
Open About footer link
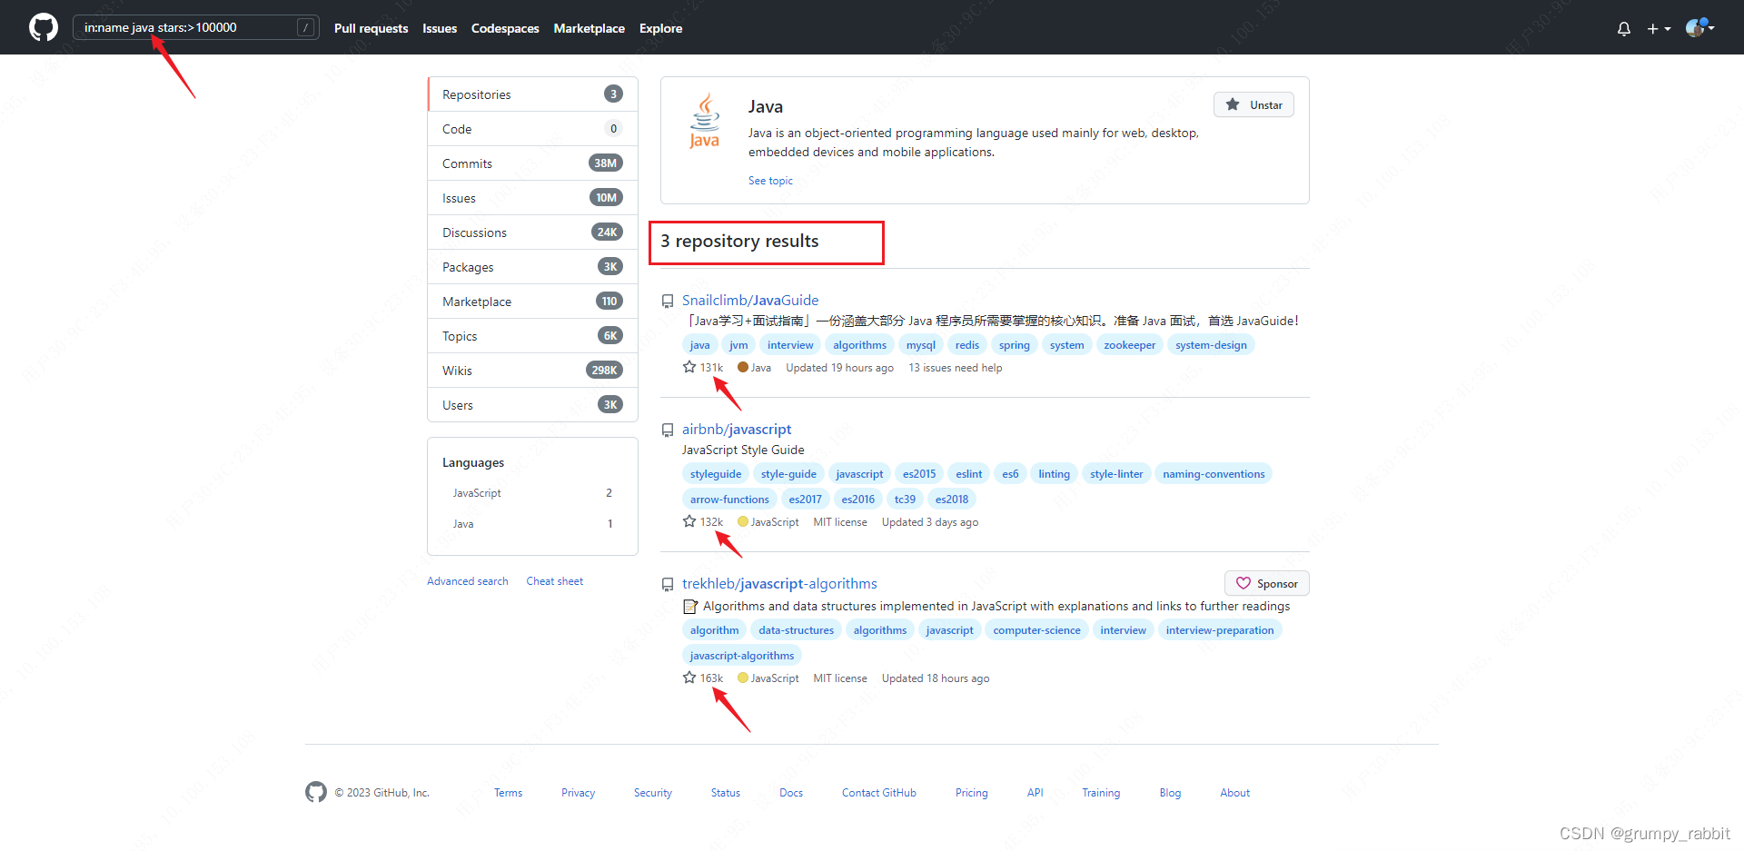1234,793
